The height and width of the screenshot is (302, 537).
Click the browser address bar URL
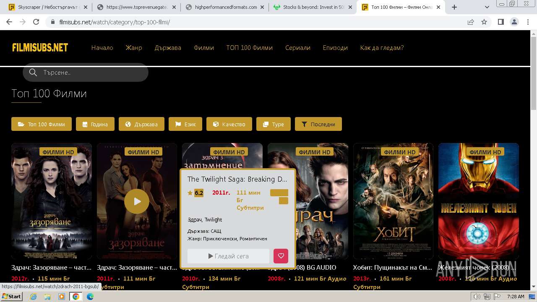click(115, 22)
